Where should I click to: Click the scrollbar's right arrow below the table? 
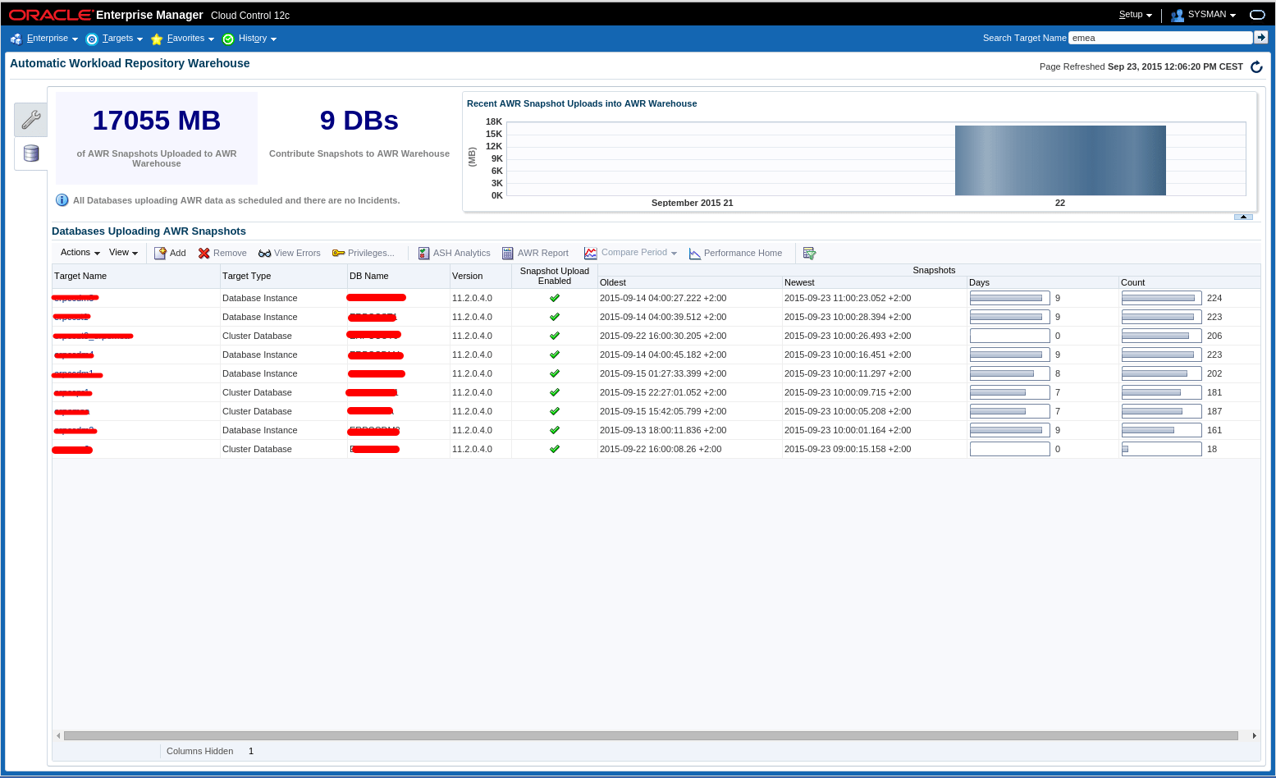point(1254,735)
